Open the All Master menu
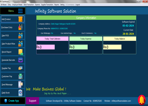Image resolution: width=148 pixels, height=106 pixels. (x=4, y=5)
